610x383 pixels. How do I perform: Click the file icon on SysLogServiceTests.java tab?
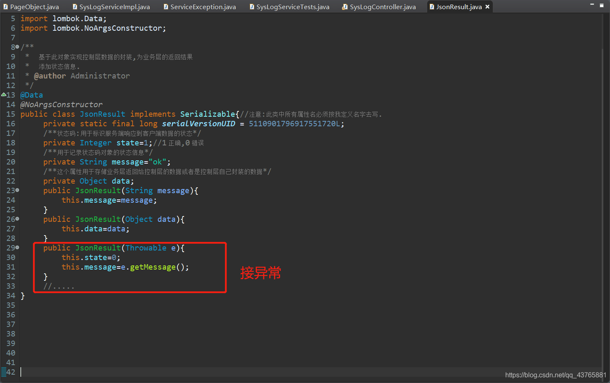252,7
